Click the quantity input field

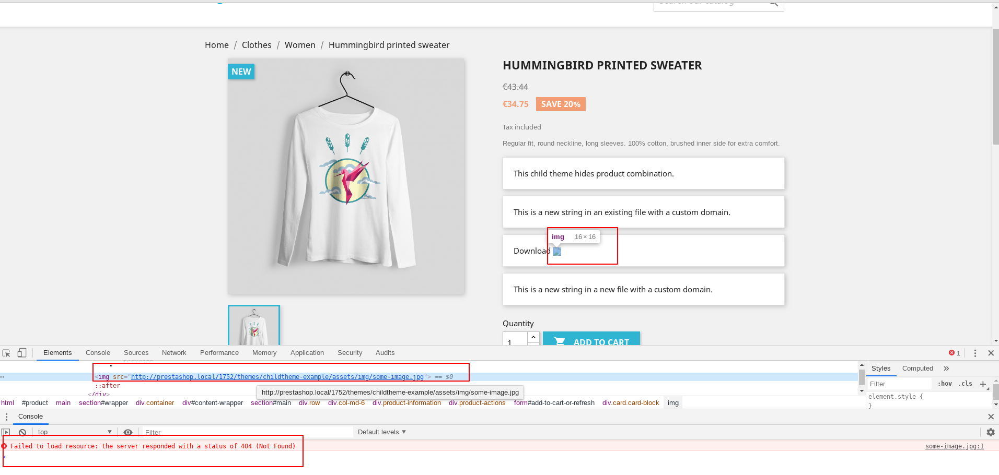515,338
